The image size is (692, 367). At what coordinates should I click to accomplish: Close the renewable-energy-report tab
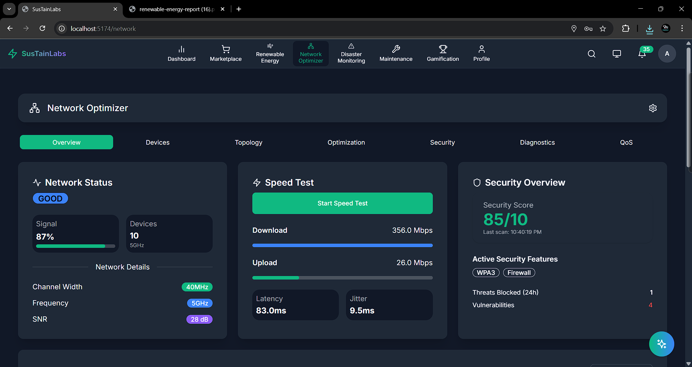coord(222,9)
